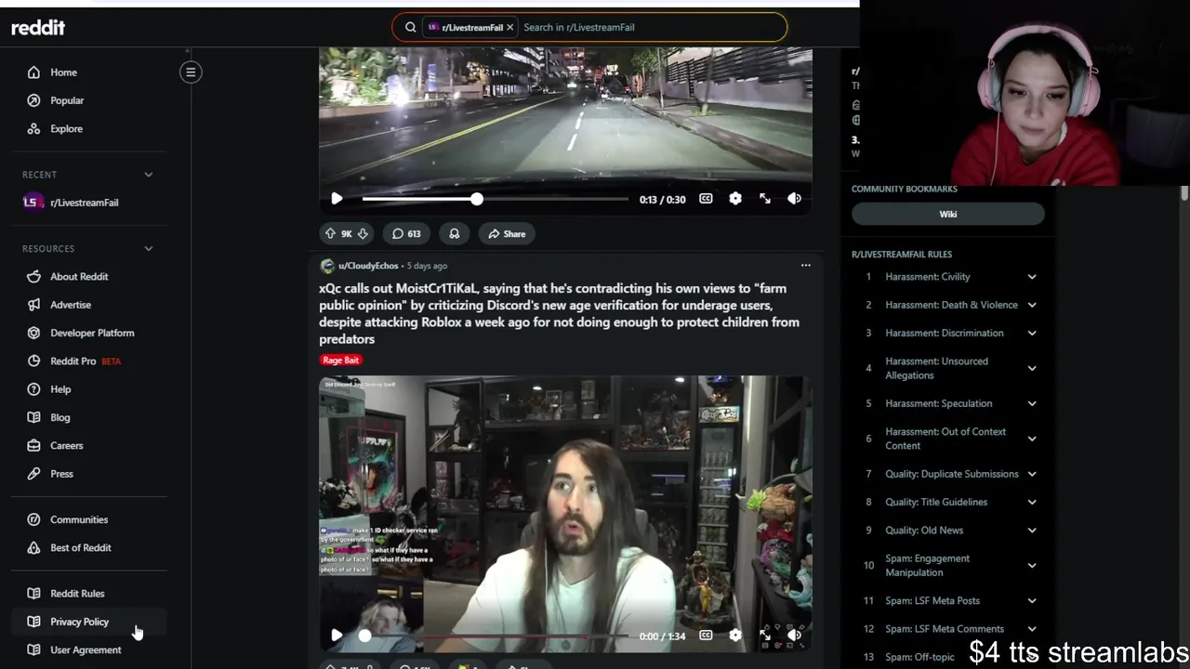This screenshot has height=669, width=1190.
Task: Seek the MoistCr1TiKaL video progress bar
Action: point(495,636)
